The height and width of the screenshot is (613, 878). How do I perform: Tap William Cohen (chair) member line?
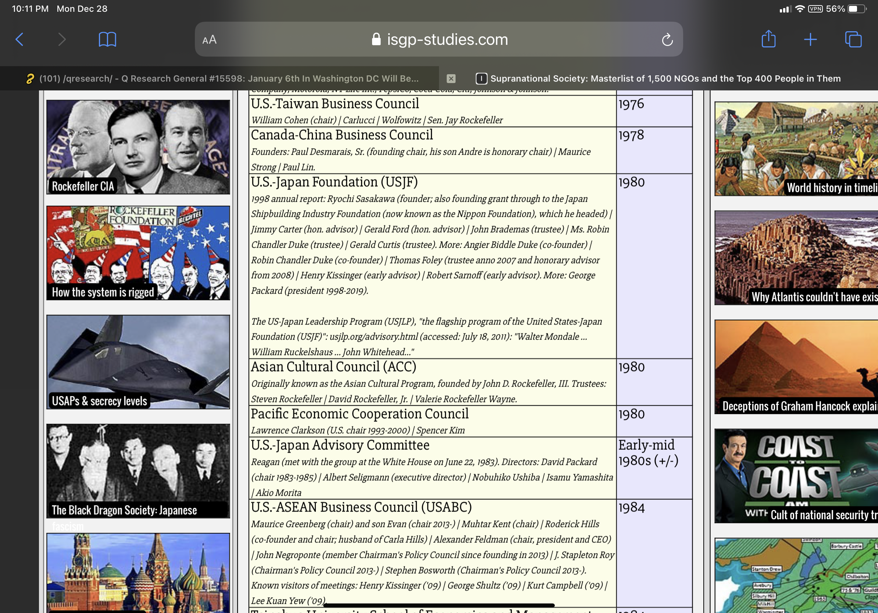point(376,121)
